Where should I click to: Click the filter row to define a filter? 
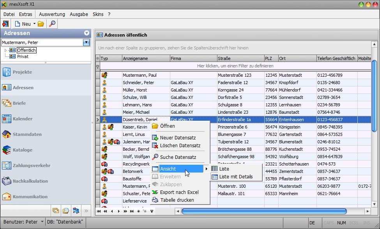pyautogui.click(x=235, y=66)
